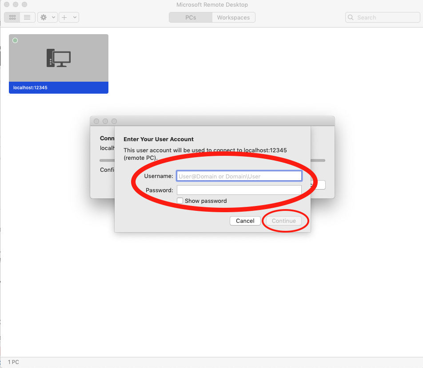Viewport: 423px width, 368px height.
Task: Switch to list view layout
Action: [27, 17]
